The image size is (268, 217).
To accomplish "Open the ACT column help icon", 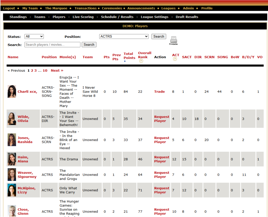I will tap(175, 59).
